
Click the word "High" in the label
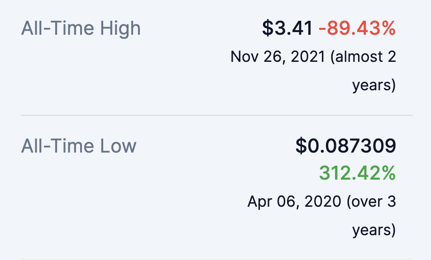tap(120, 29)
